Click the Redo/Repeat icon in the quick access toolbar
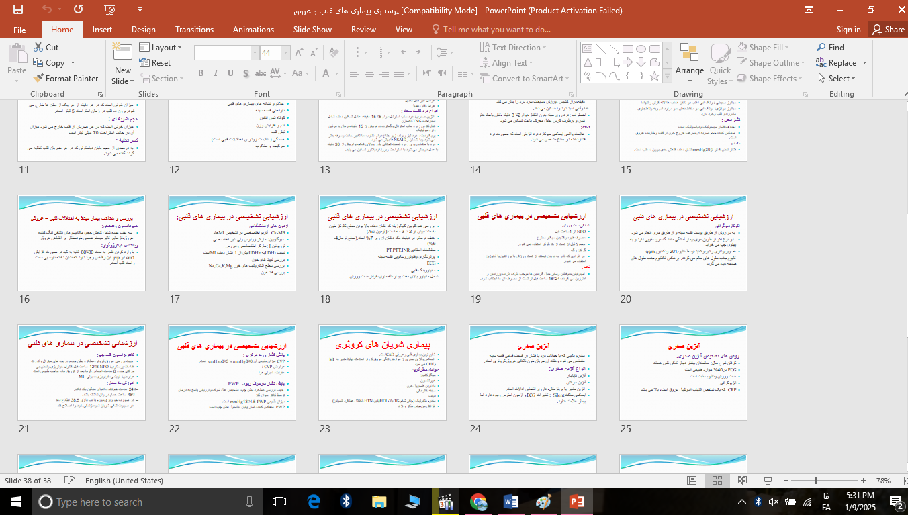 tap(78, 10)
